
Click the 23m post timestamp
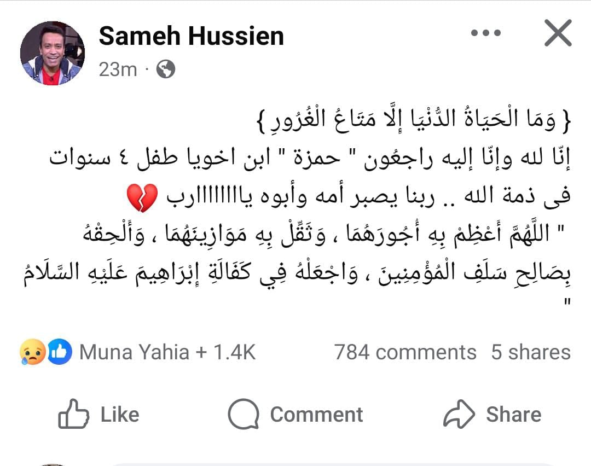point(118,69)
